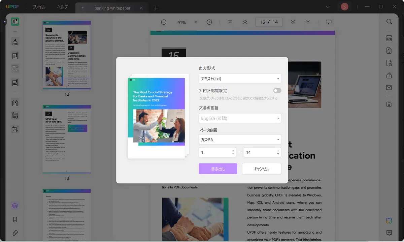Select the Crop Pages tool

click(15, 116)
